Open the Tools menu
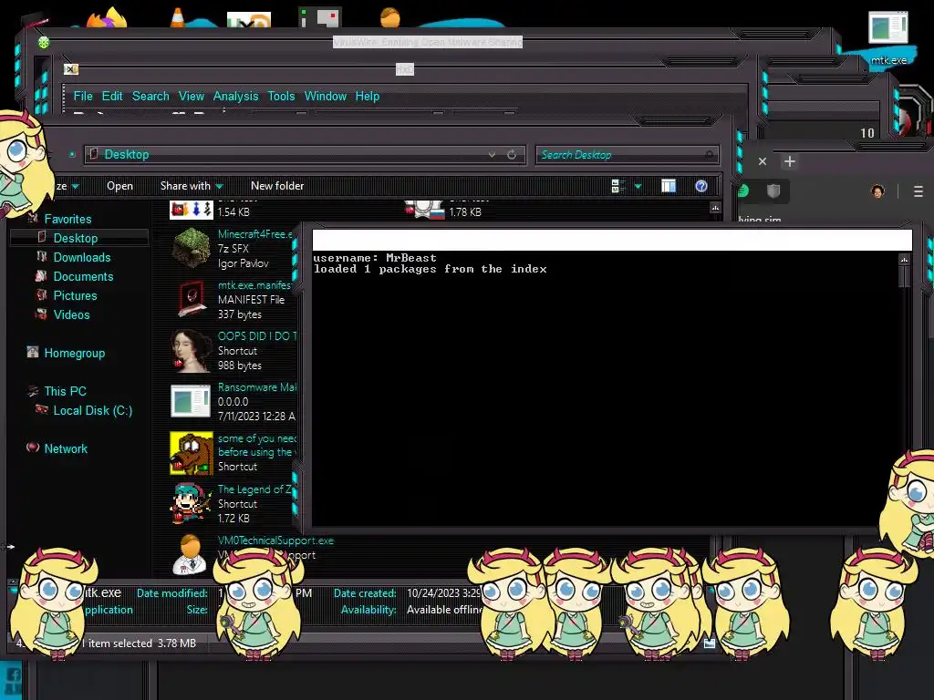This screenshot has height=700, width=934. 281,96
